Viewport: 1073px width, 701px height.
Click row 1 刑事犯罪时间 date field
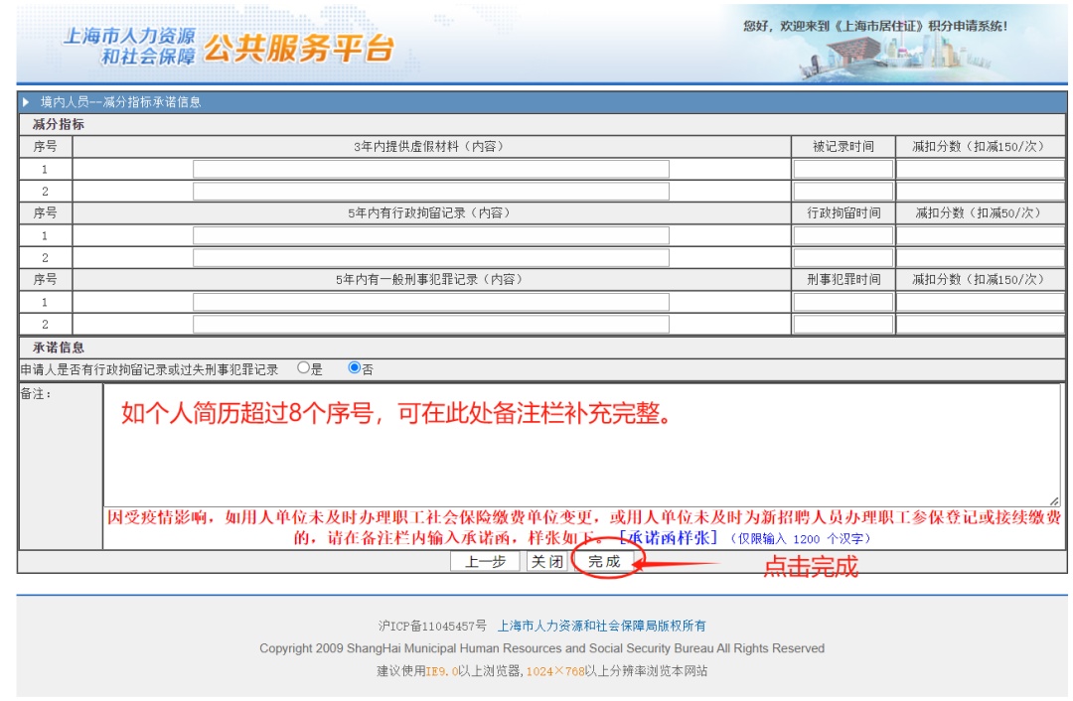[x=843, y=302]
